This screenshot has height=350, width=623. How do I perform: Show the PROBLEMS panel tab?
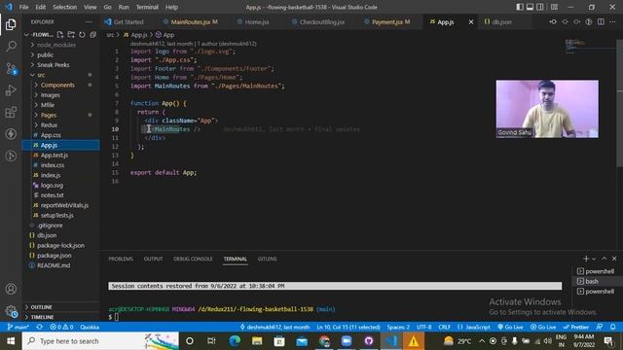click(121, 259)
